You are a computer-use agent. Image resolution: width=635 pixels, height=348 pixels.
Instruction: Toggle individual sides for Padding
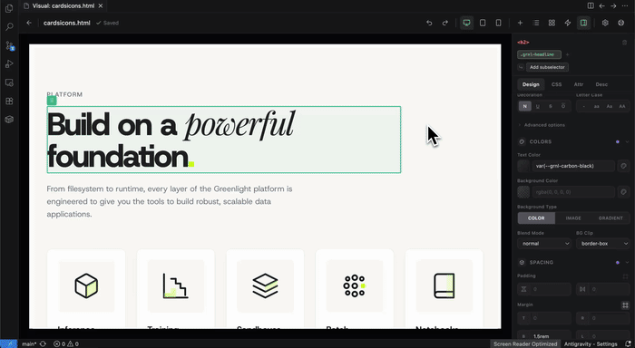click(x=625, y=276)
